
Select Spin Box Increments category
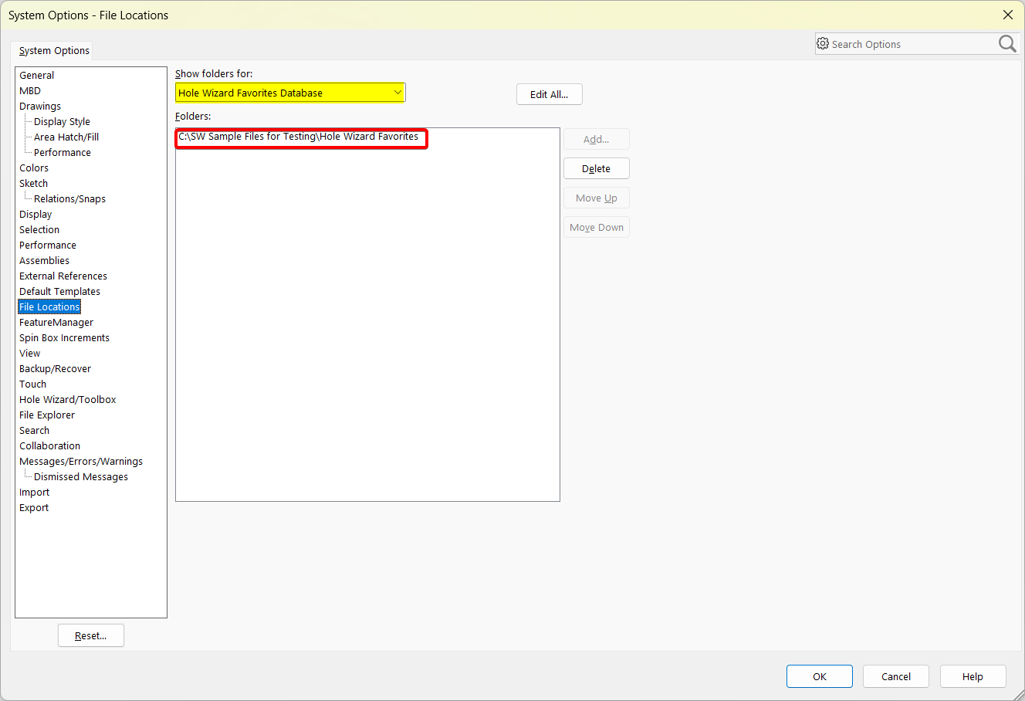[65, 338]
